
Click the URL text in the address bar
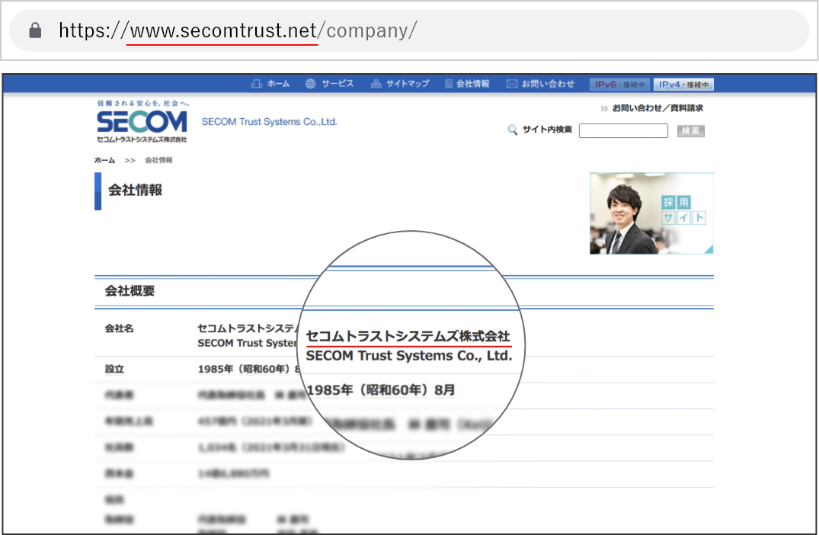click(238, 30)
